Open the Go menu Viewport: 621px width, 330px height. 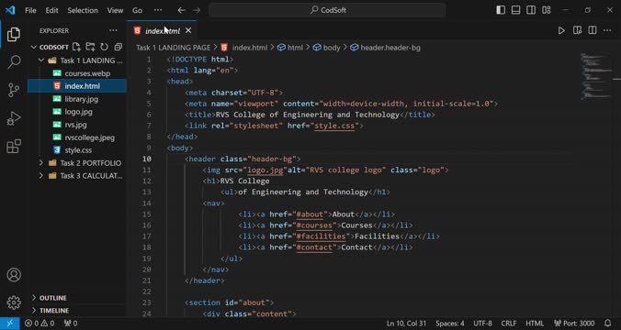(x=137, y=10)
